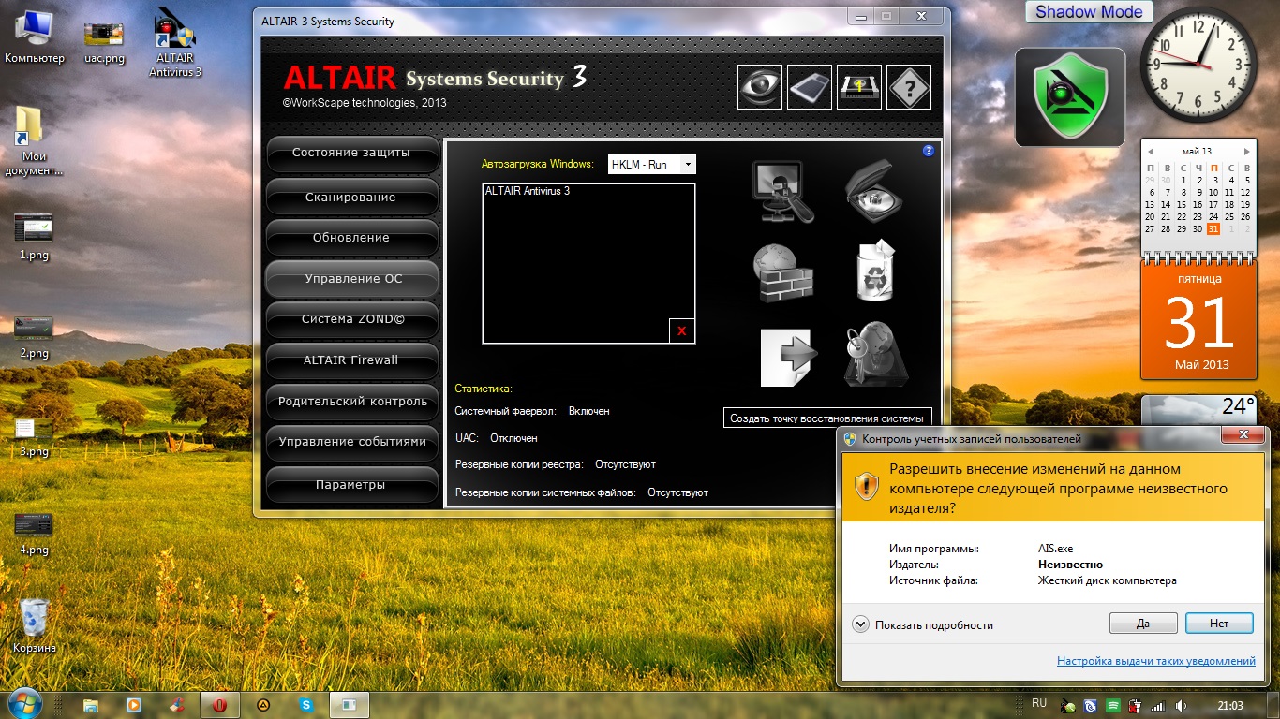Open the keys and globe icon
The height and width of the screenshot is (719, 1280).
(x=875, y=354)
